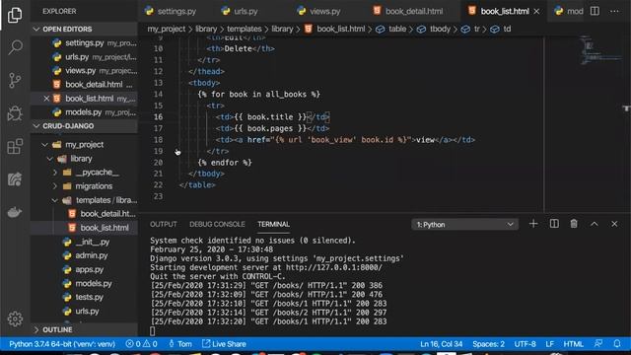
Task: Close the book_list.html tab
Action: [536, 11]
